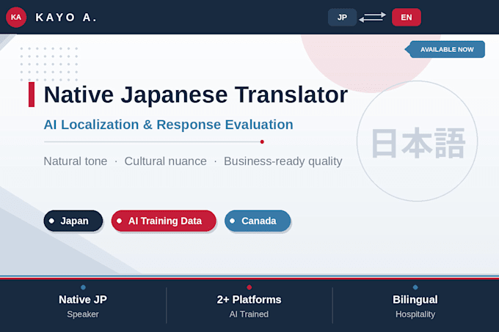Click the AVAILABLE NOW tag
499x332 pixels.
(x=446, y=49)
